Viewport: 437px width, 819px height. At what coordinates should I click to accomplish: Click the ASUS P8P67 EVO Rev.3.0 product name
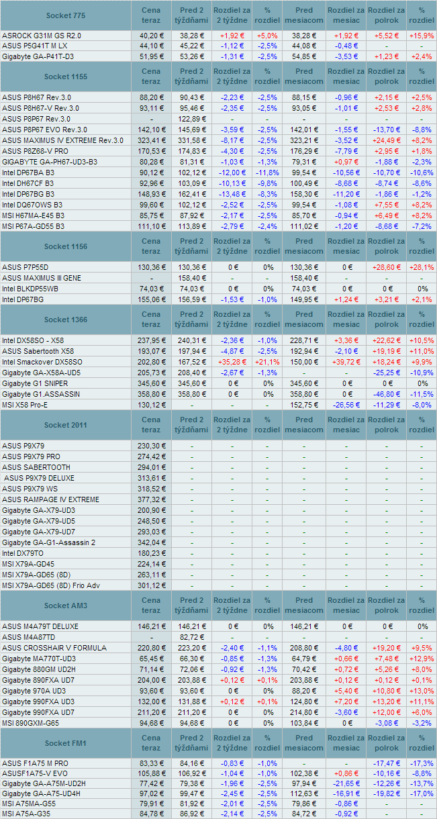tap(44, 130)
